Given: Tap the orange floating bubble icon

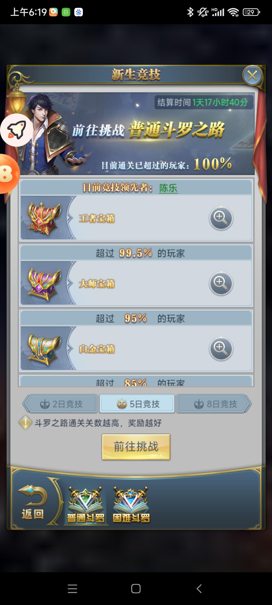Looking at the screenshot, I should (9, 174).
